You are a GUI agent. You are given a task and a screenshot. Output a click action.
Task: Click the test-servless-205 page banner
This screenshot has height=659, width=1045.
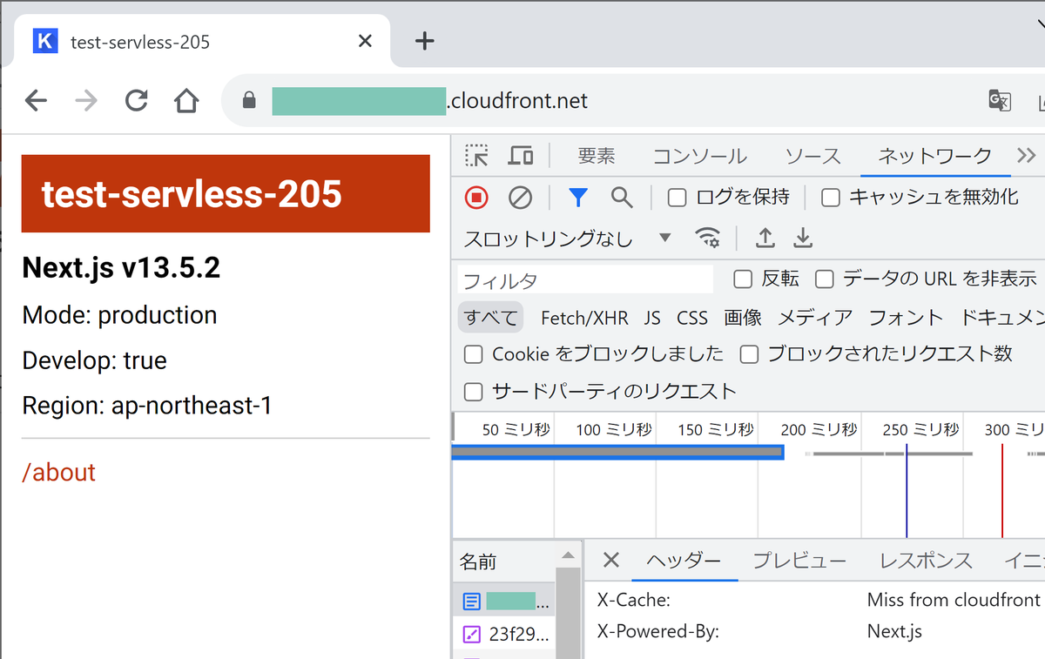(226, 194)
